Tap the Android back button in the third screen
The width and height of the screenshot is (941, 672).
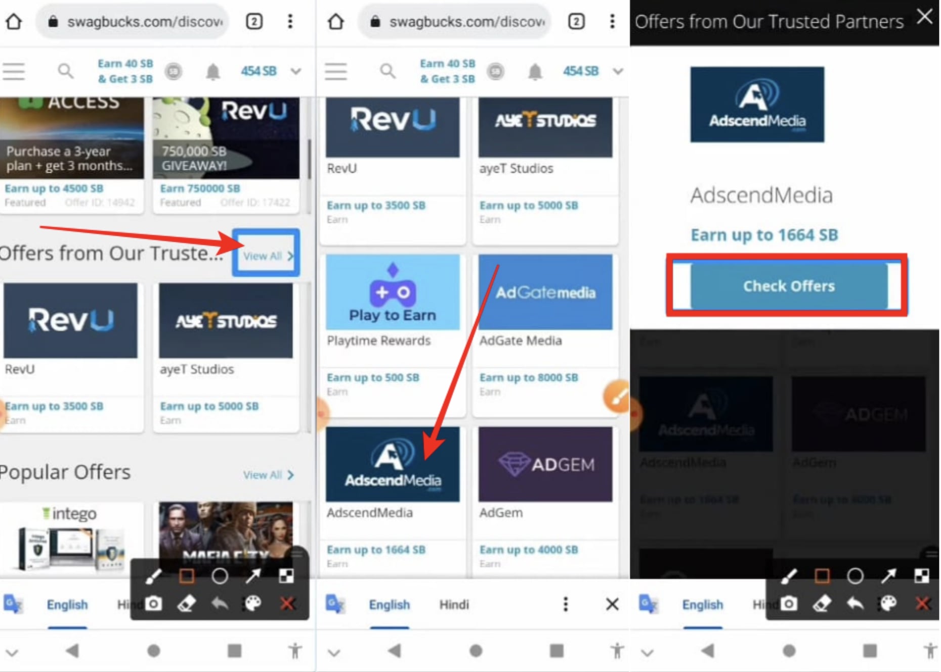(x=707, y=651)
